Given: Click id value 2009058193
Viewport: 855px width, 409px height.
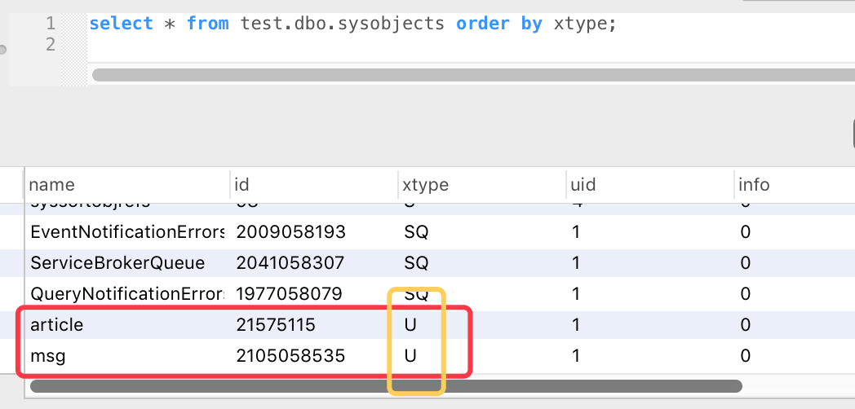Looking at the screenshot, I should [290, 232].
